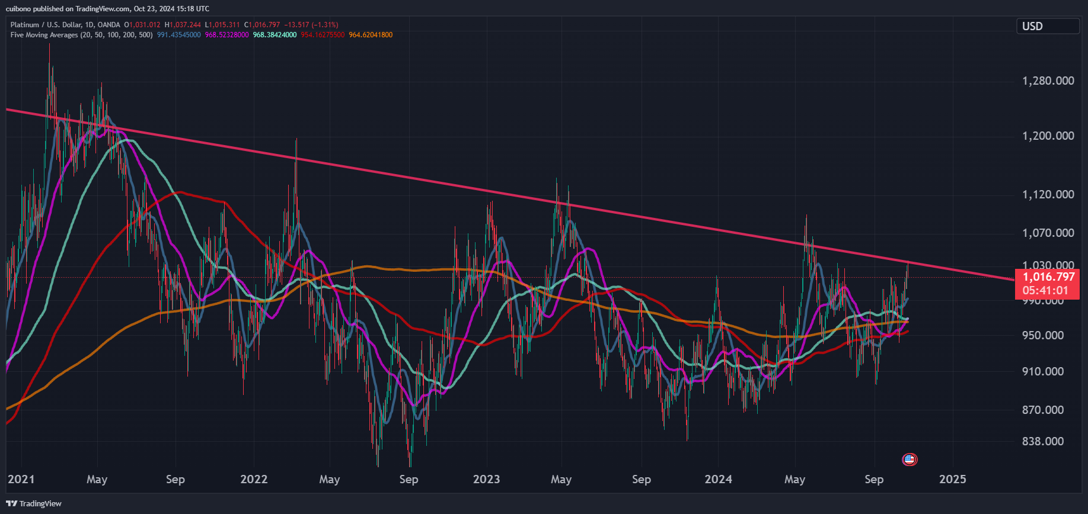Click the low price value 1,015.311

pyautogui.click(x=224, y=25)
